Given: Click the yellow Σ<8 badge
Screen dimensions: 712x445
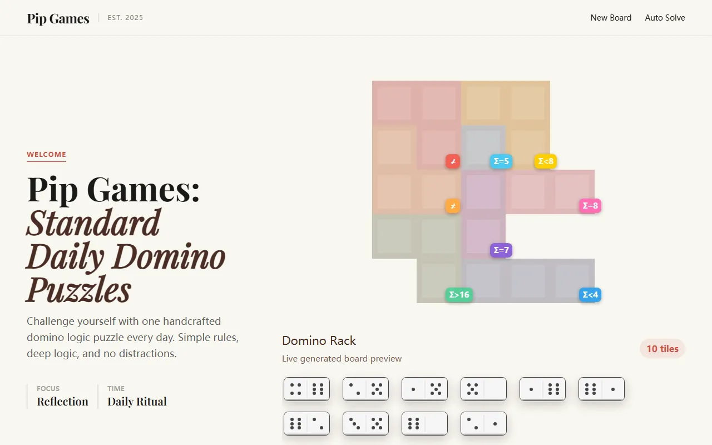Looking at the screenshot, I should point(545,161).
